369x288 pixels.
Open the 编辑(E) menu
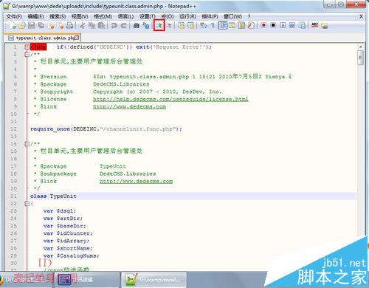[x=35, y=16]
